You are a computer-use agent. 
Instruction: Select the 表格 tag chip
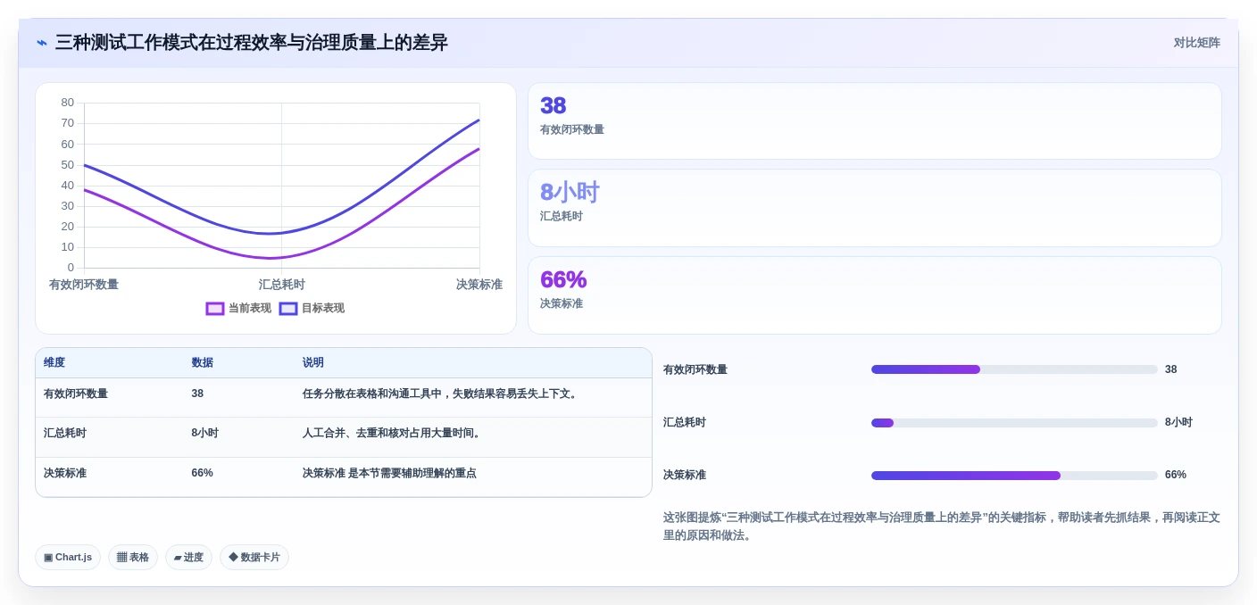pos(133,558)
